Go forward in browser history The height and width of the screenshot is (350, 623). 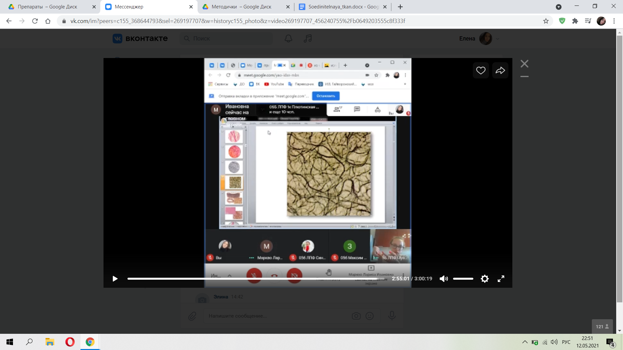tap(22, 21)
